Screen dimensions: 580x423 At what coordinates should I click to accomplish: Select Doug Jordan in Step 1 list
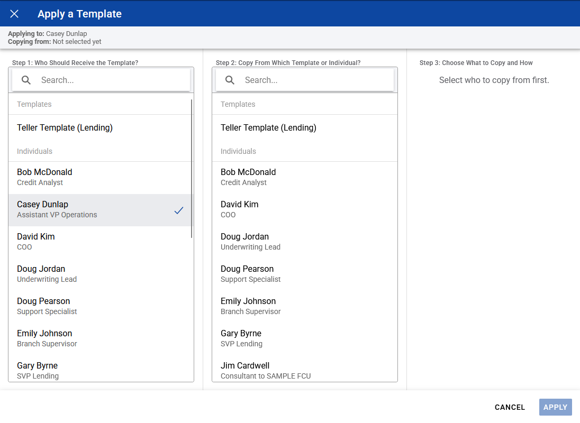coord(100,274)
